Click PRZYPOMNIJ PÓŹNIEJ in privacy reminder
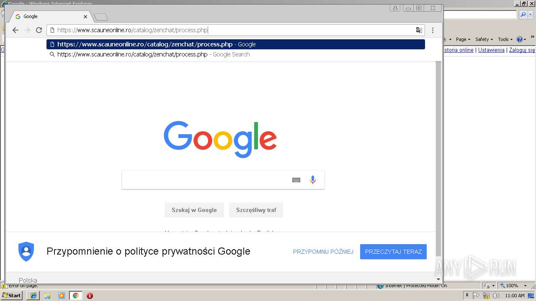Image resolution: width=536 pixels, height=301 pixels. coord(323,252)
